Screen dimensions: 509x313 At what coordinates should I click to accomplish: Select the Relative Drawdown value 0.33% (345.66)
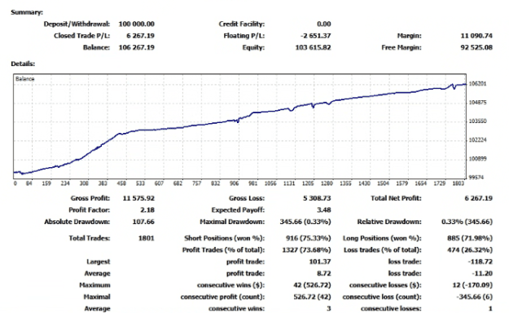(x=467, y=222)
